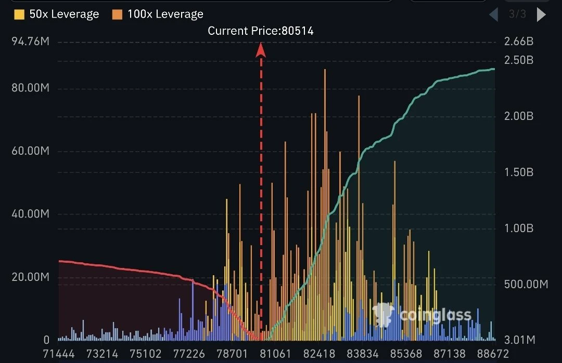Click the 60.00M left axis label
The width and height of the screenshot is (562, 363).
[31, 151]
